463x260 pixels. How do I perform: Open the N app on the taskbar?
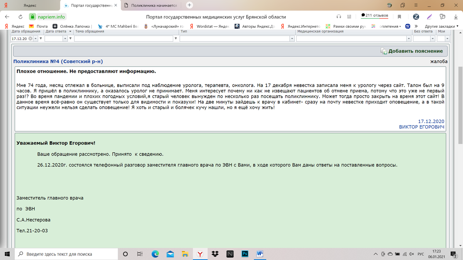230,254
